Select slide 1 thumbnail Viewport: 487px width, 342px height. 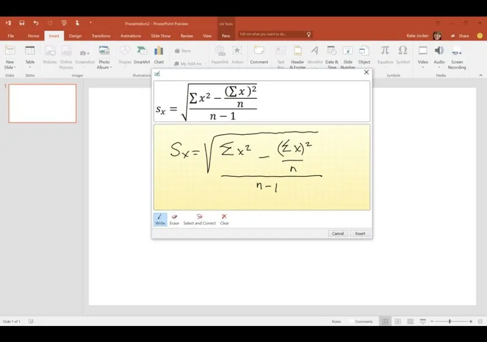click(x=42, y=103)
